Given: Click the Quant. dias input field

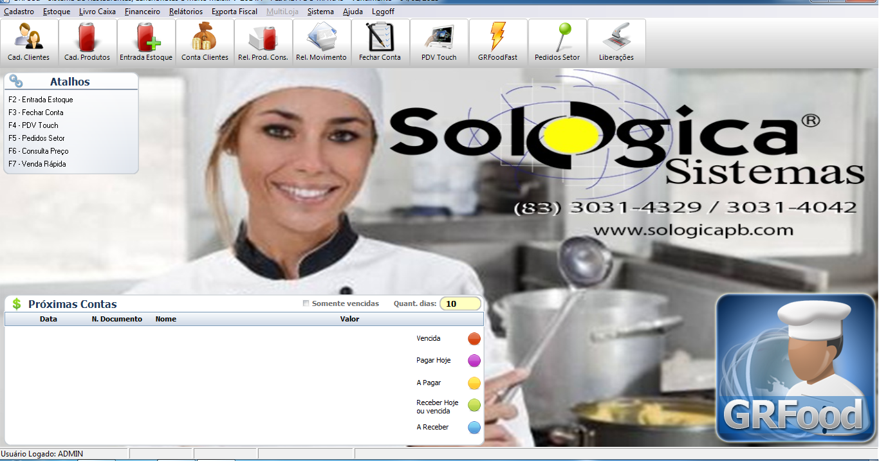Looking at the screenshot, I should point(460,304).
